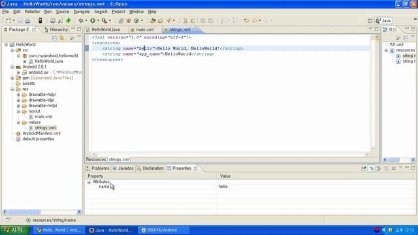Open the Refactor menu
This screenshot has width=418, height=235.
point(32,12)
